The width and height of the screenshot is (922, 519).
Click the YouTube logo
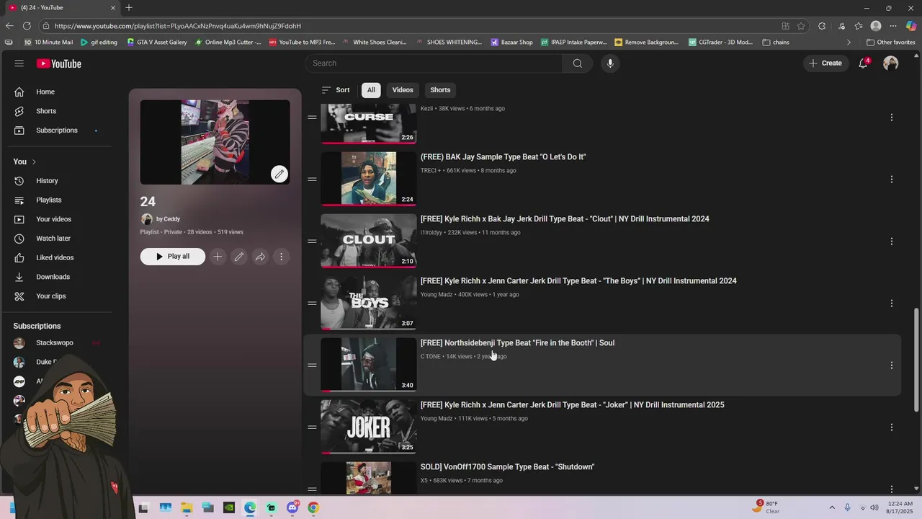pos(59,63)
